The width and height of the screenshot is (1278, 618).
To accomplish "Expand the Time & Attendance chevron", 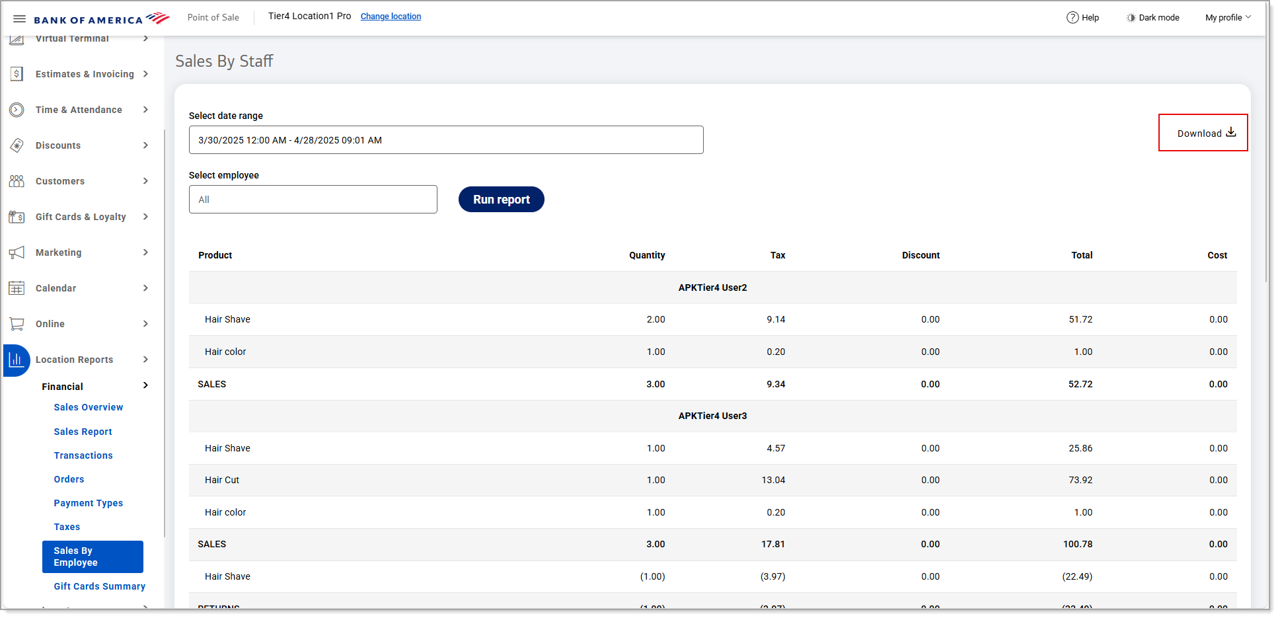I will [145, 110].
